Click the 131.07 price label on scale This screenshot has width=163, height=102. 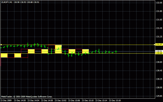click(x=159, y=45)
